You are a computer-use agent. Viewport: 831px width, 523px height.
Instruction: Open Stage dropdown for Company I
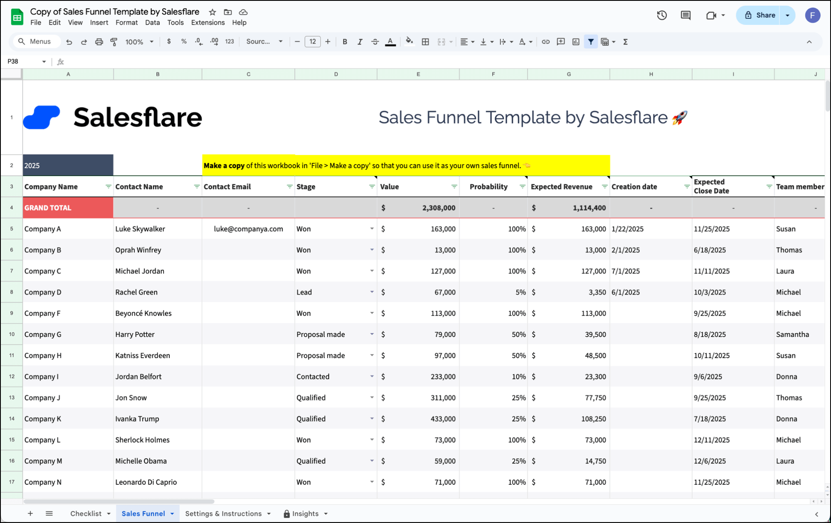click(372, 376)
